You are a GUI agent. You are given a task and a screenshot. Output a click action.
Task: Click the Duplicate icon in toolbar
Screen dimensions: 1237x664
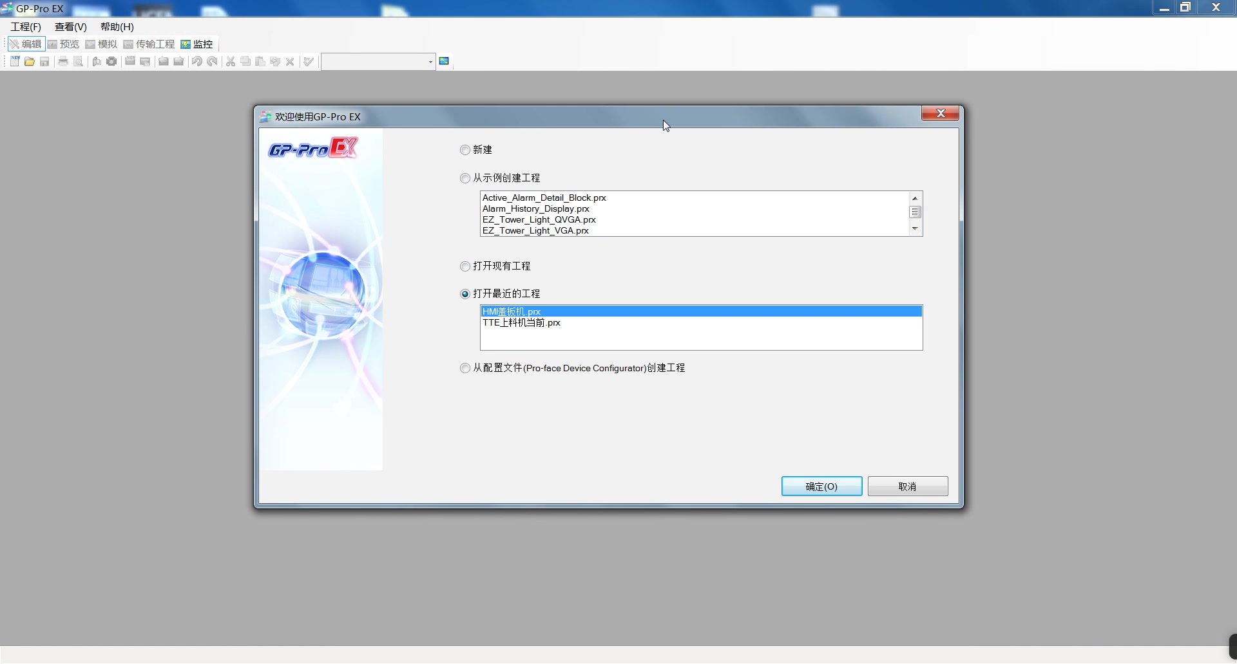[275, 61]
